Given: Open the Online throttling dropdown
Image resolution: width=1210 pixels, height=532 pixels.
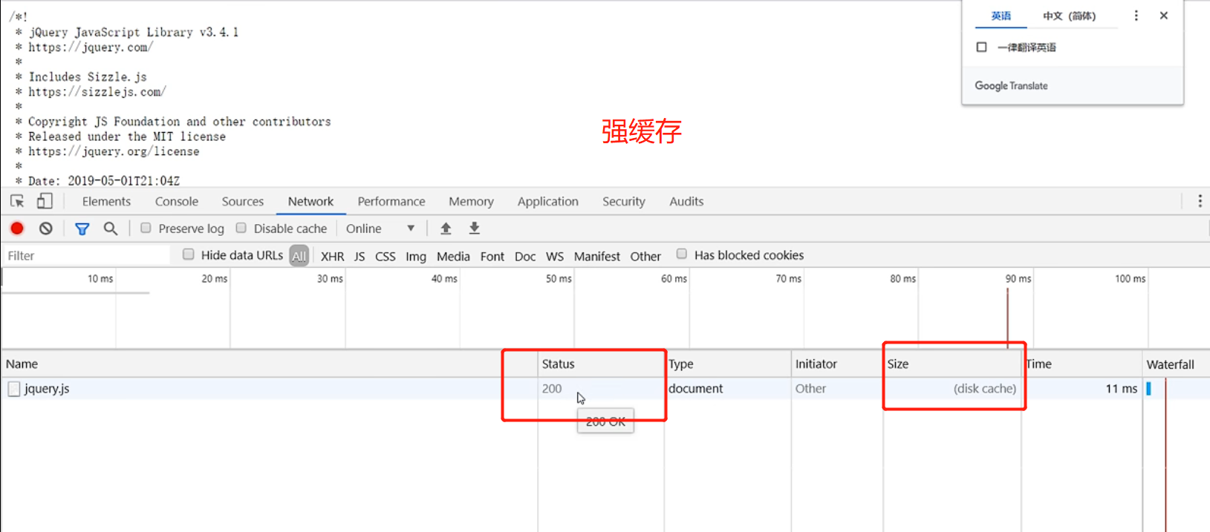Looking at the screenshot, I should click(380, 229).
